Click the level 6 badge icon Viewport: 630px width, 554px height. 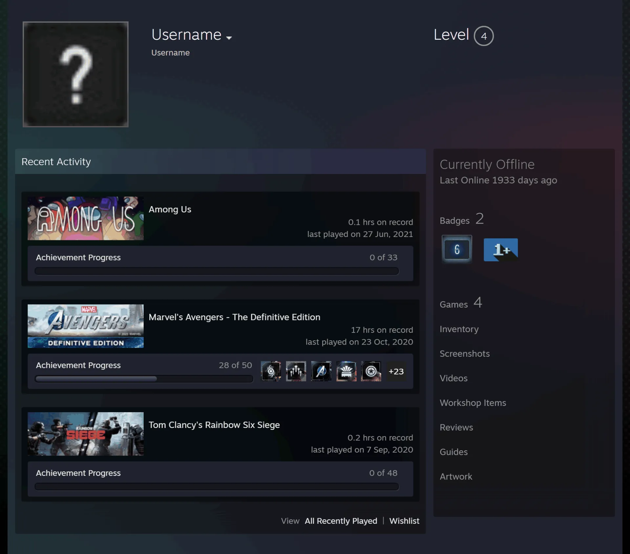point(457,249)
